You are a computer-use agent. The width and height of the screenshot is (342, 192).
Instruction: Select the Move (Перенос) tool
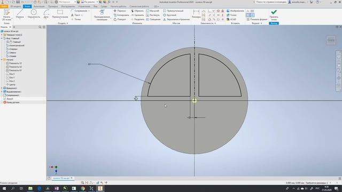[120, 11]
